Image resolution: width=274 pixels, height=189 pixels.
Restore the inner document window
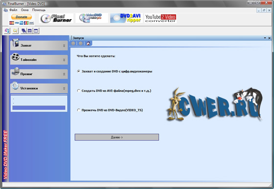tap(264, 10)
